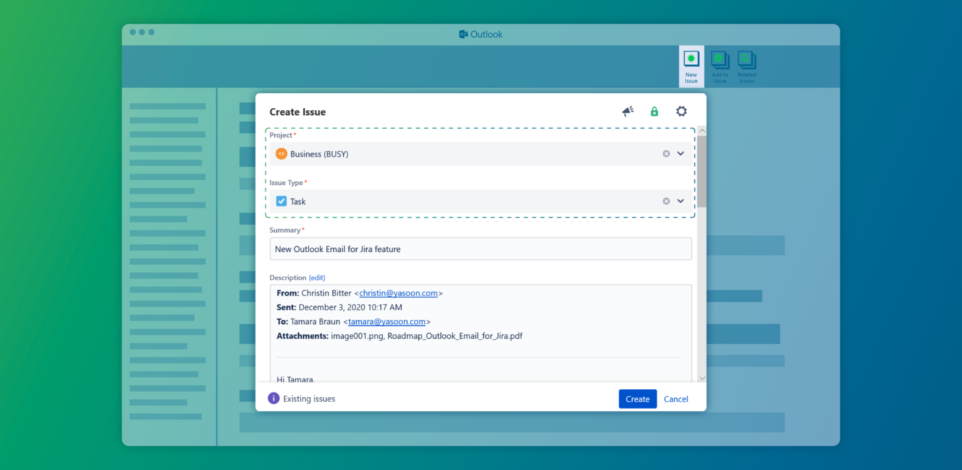Open the Project dropdown
This screenshot has height=470, width=962.
point(681,153)
